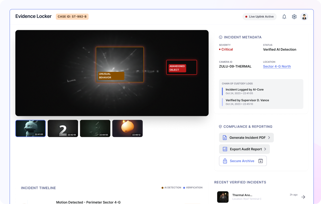The image size is (321, 204).
Task: Select the Generate Incident PDF document icon
Action: point(225,137)
